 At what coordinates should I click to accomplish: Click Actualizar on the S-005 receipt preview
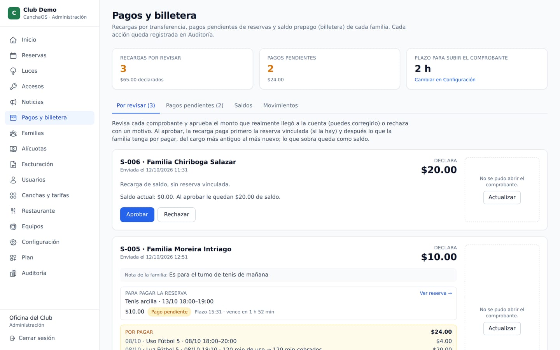[x=502, y=329]
